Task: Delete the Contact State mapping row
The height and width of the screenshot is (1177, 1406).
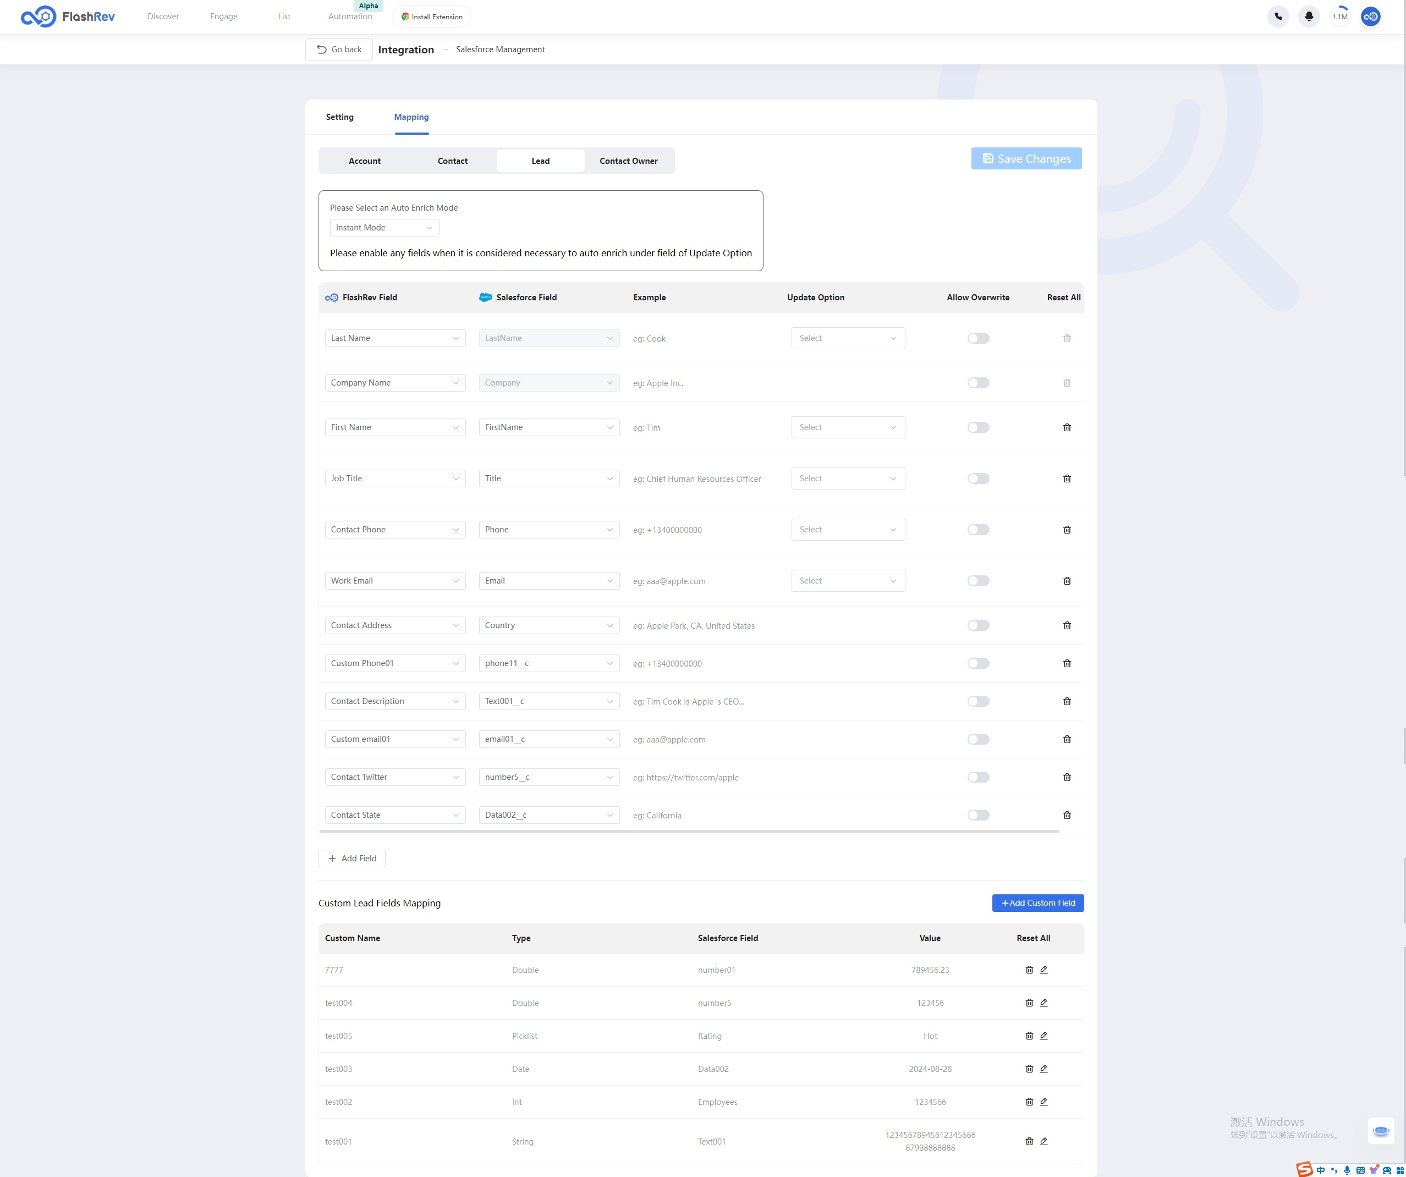Action: click(x=1067, y=816)
